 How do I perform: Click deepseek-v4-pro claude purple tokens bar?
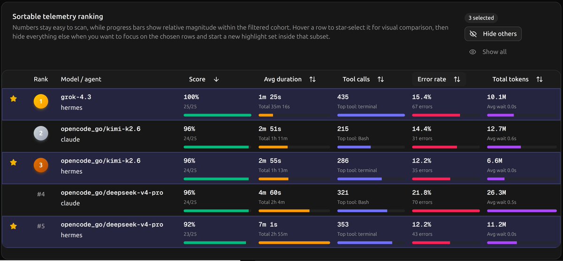coord(522,211)
